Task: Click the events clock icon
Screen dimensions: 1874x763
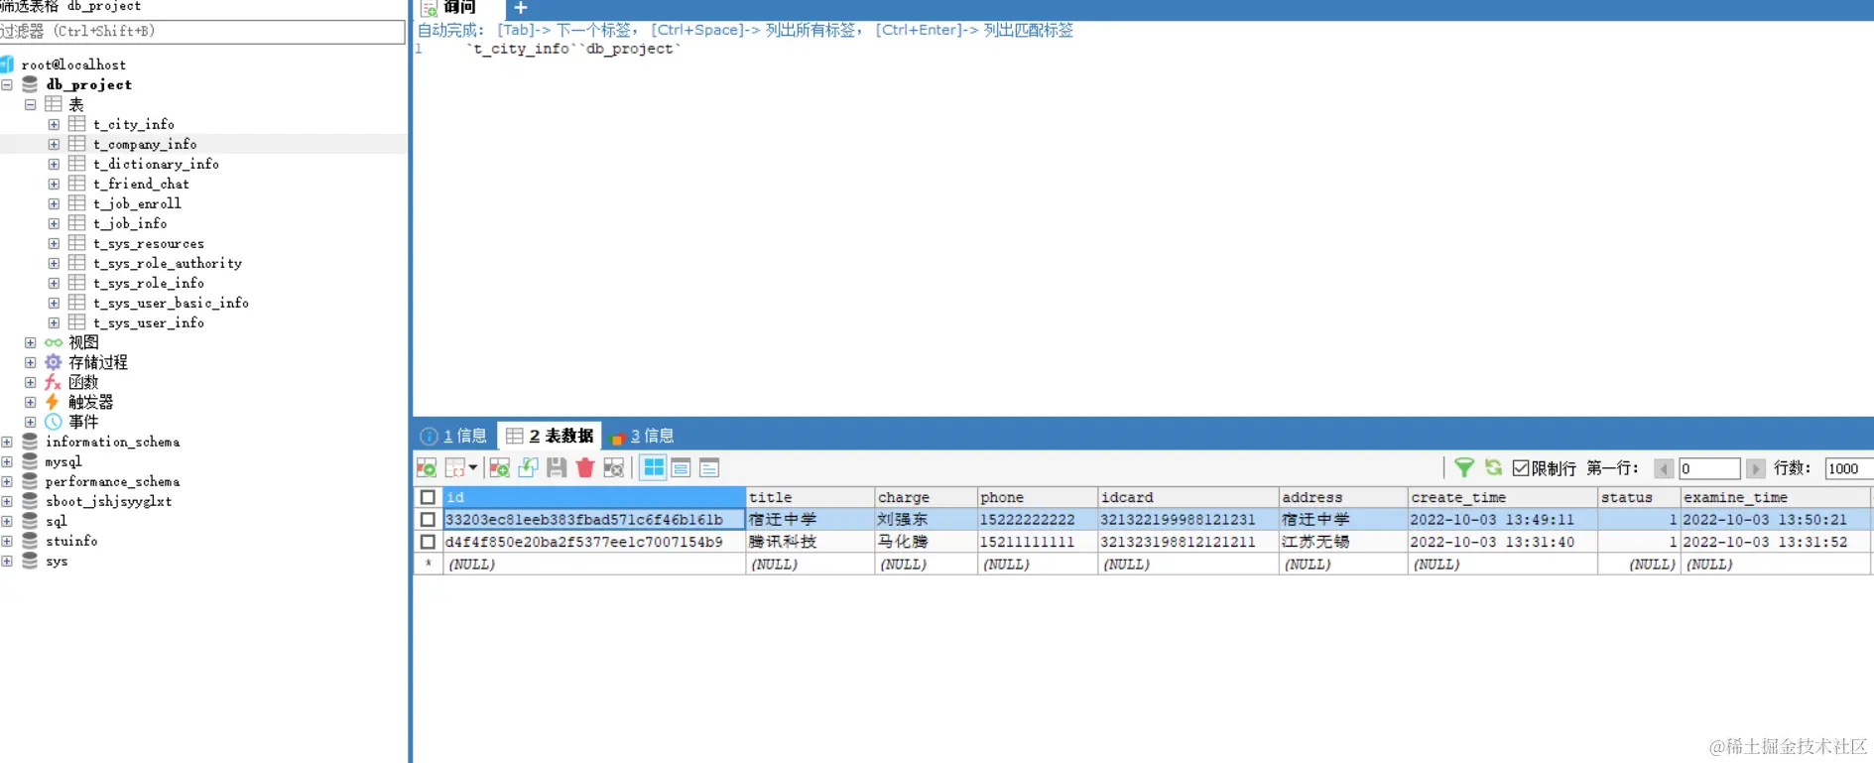Action: coord(54,422)
